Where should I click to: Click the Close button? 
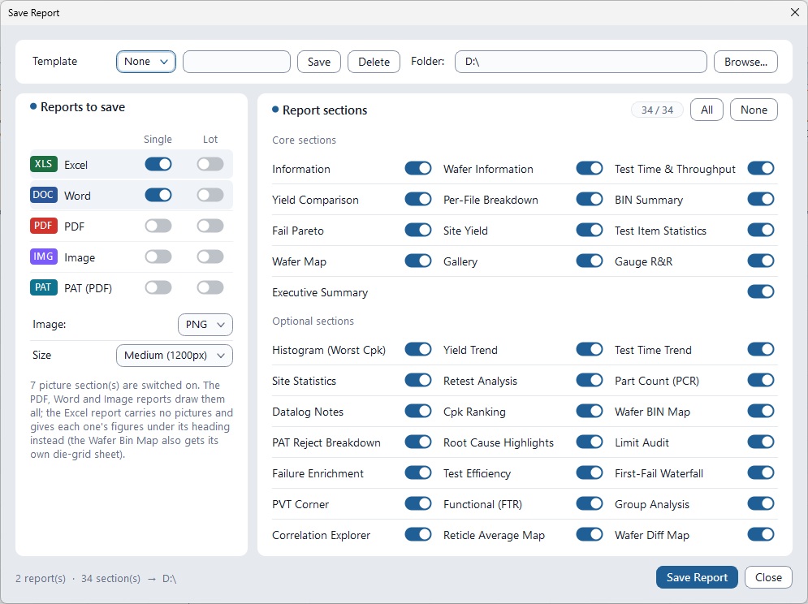768,577
